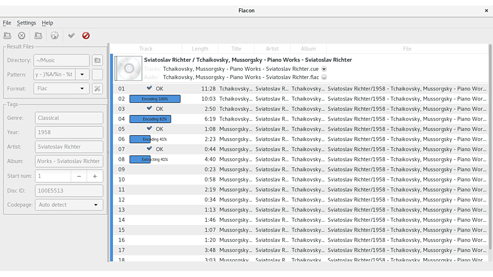Increase Start num with plus button
Viewport: 493px width, 277px height.
click(x=95, y=176)
